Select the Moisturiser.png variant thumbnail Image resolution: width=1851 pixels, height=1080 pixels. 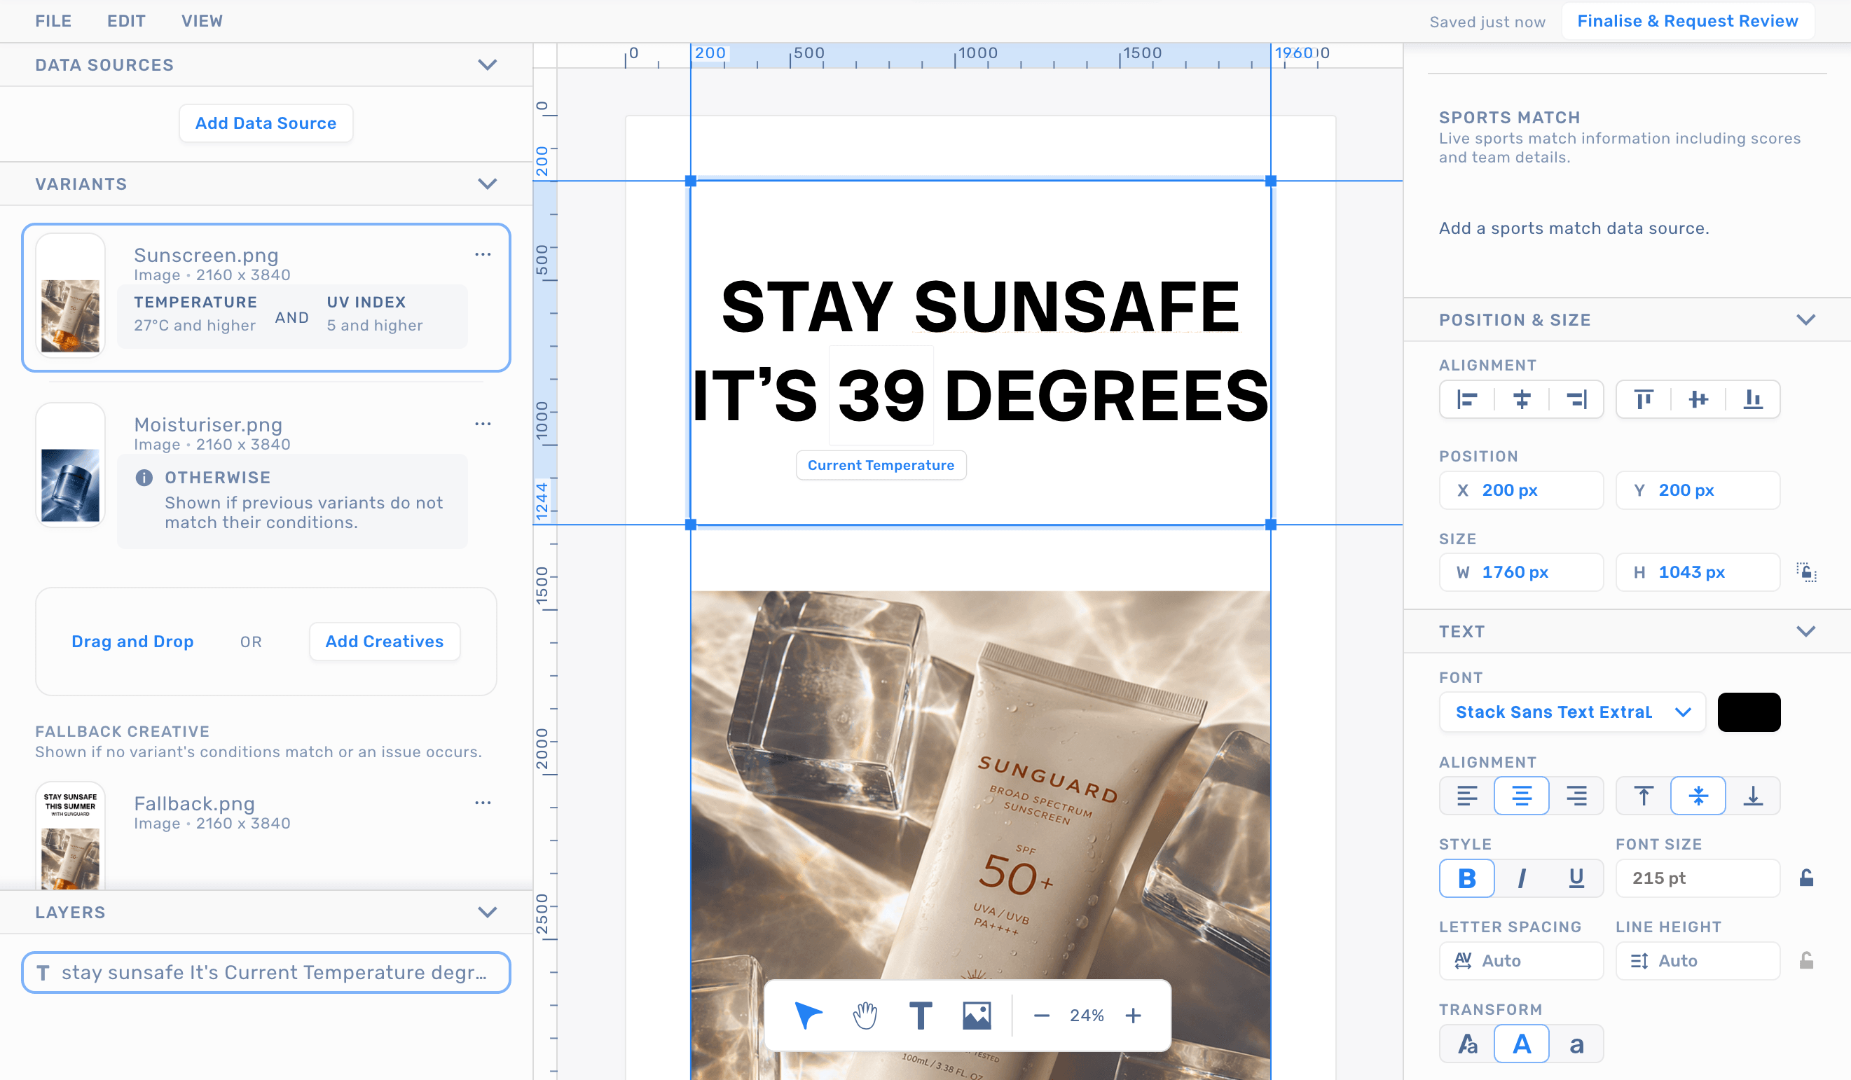point(71,466)
